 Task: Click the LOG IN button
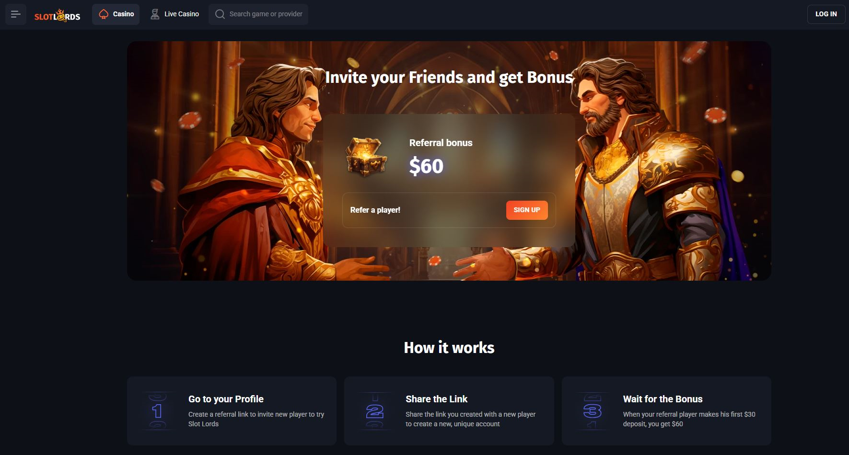826,14
